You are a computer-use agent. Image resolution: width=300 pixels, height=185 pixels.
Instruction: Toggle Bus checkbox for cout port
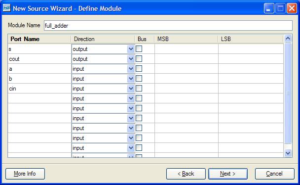(x=139, y=59)
